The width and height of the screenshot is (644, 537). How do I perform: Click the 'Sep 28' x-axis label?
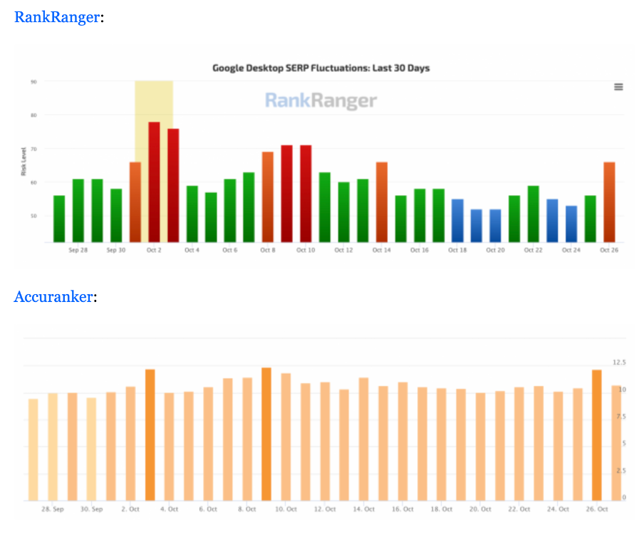78,250
